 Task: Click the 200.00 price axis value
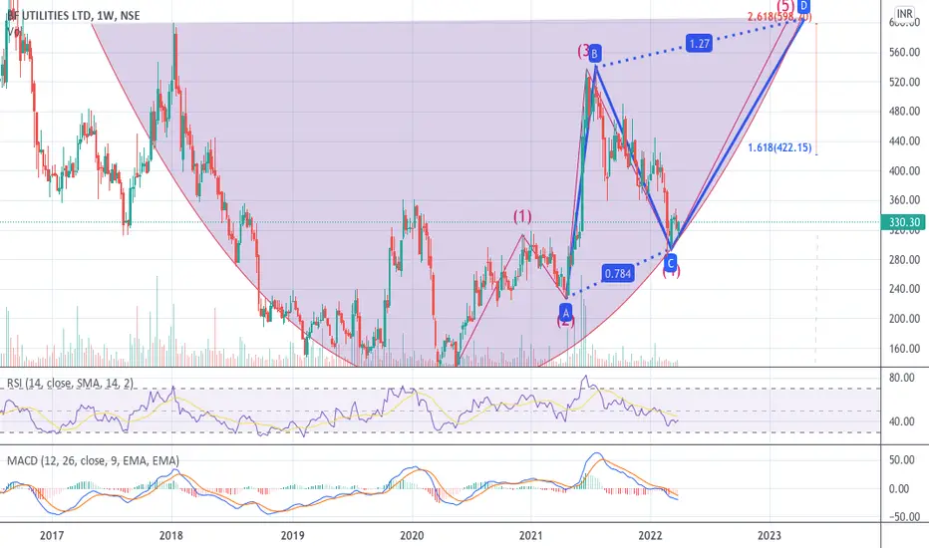[905, 319]
